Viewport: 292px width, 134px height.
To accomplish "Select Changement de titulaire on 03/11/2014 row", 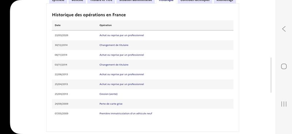I will click(x=114, y=65).
